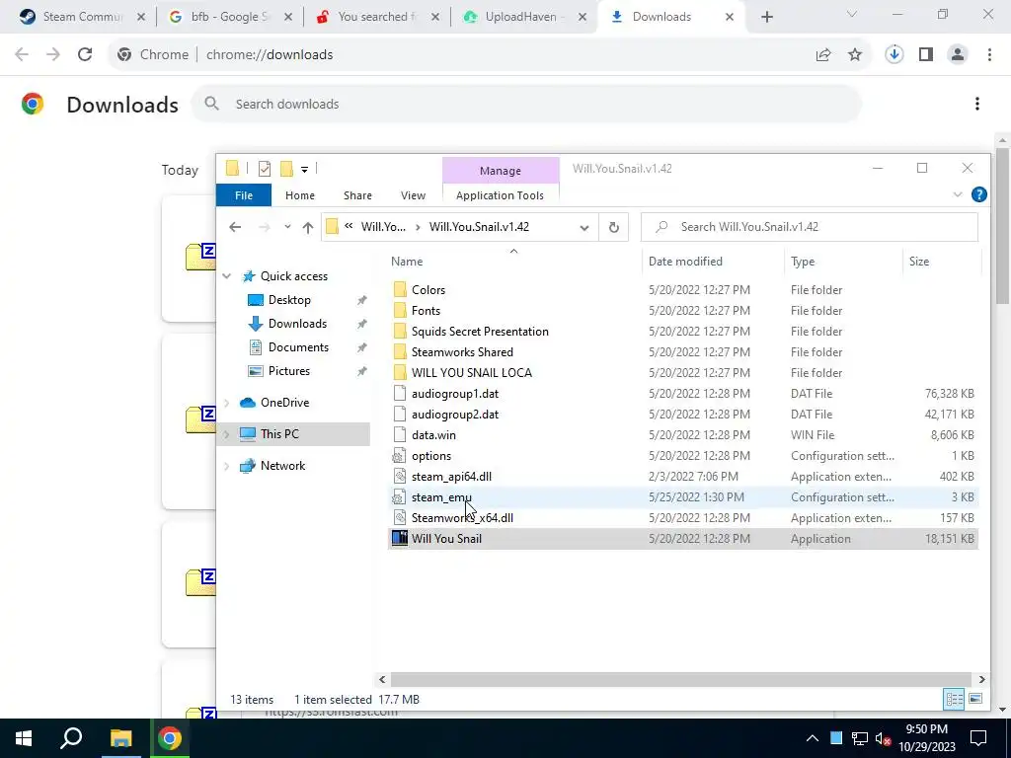Click the Search Will.You.Snail.v1.42 box
The height and width of the screenshot is (758, 1011).
pyautogui.click(x=810, y=227)
